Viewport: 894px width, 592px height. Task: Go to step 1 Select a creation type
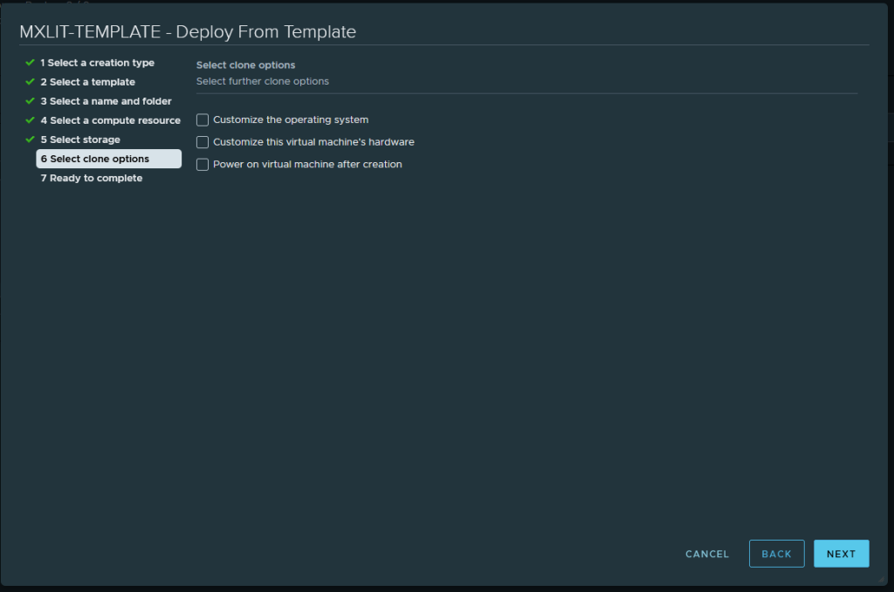97,63
